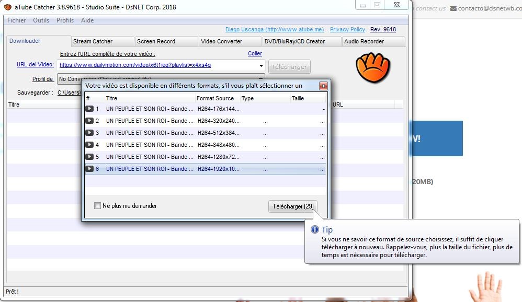Click the Rev. 9618 link

[x=383, y=29]
